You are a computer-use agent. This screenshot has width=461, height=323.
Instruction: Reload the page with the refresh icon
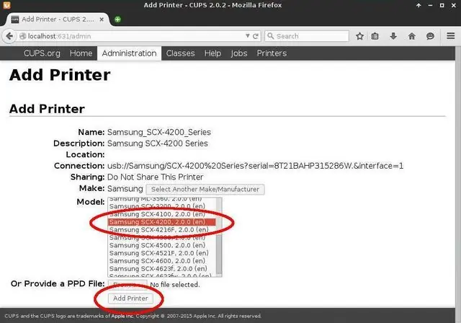256,36
